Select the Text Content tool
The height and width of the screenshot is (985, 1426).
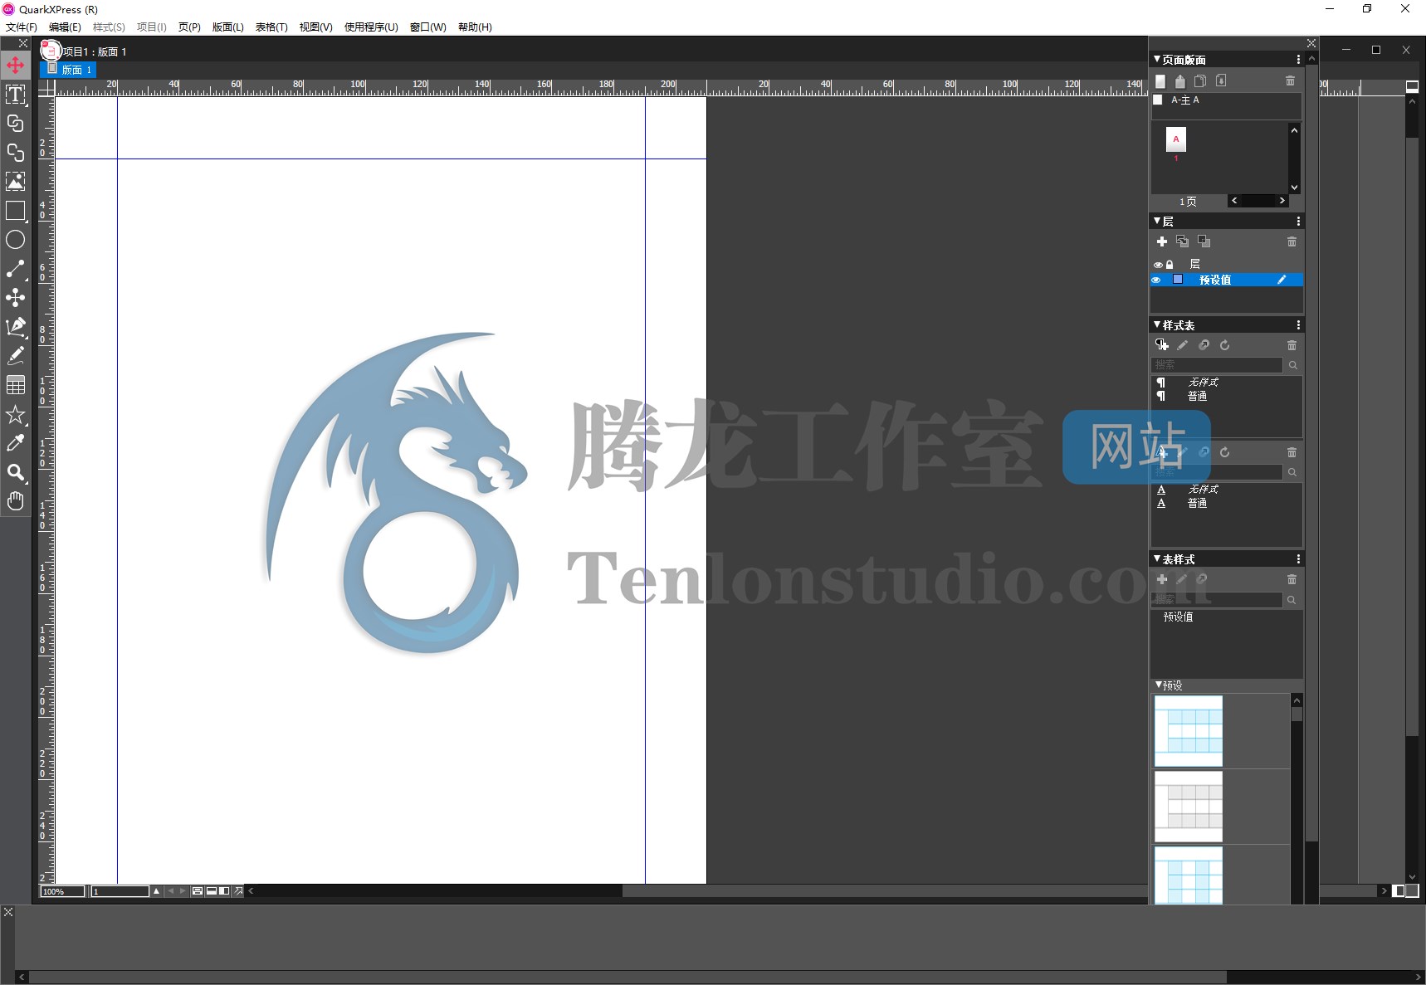tap(15, 94)
